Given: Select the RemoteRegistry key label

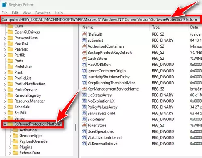Looking at the screenshot, I should click(27, 95).
